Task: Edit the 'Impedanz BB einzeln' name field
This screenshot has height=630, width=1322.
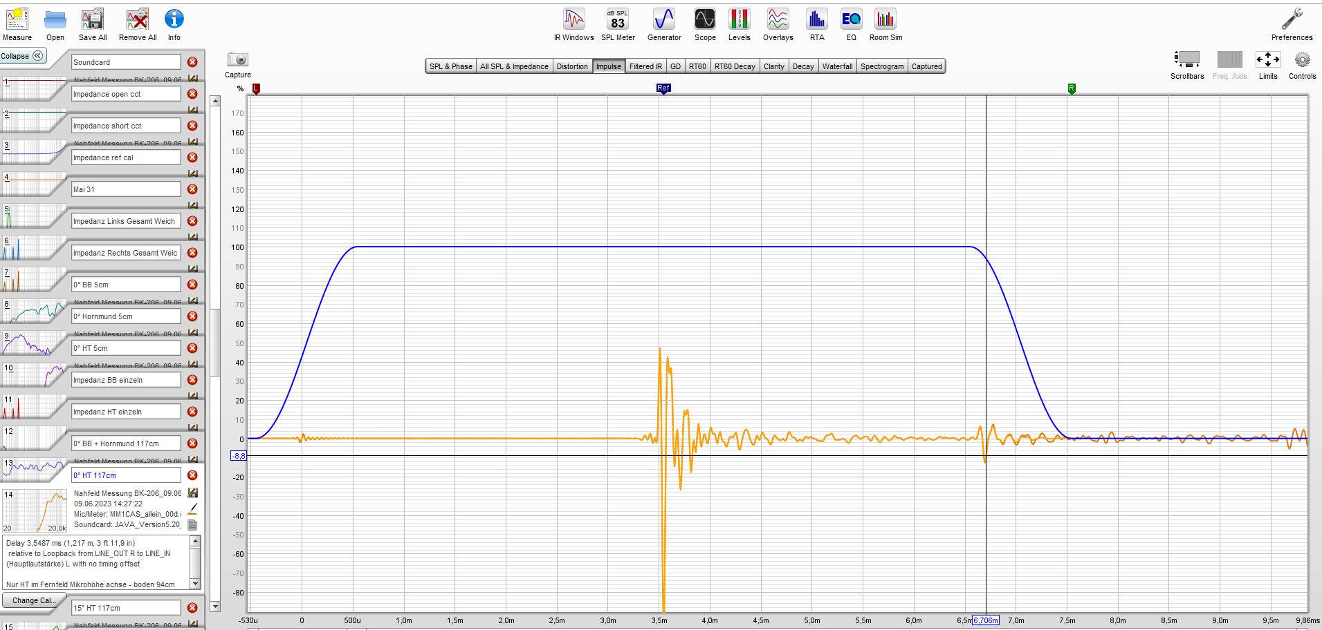Action: [x=126, y=380]
